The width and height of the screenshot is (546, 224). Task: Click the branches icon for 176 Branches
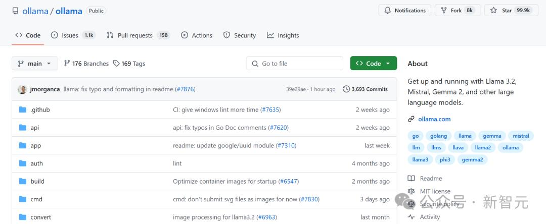pos(67,64)
